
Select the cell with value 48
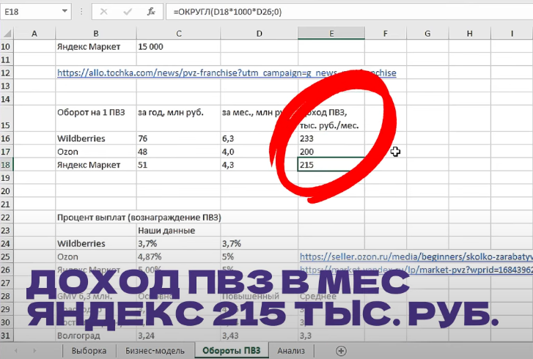point(178,152)
